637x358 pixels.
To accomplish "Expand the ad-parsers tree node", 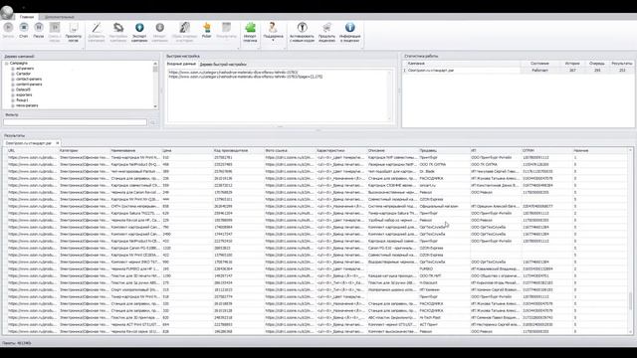I will pyautogui.click(x=13, y=69).
